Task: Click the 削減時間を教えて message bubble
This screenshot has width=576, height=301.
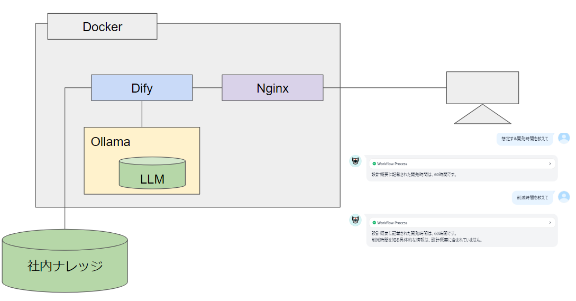Action: tap(533, 198)
